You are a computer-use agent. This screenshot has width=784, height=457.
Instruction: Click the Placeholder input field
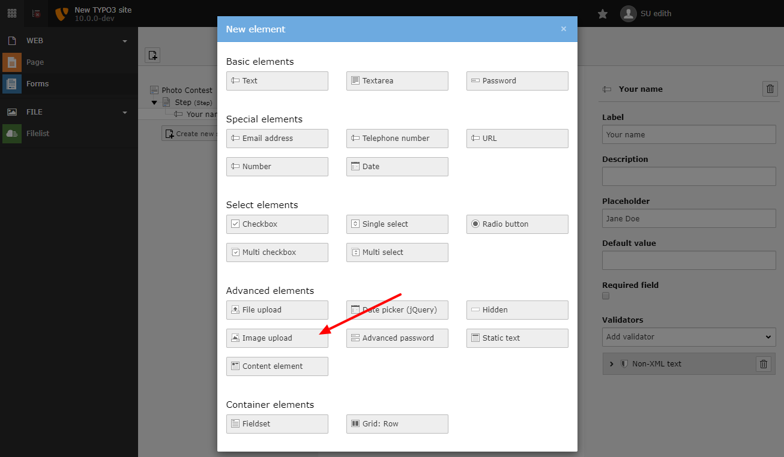pyautogui.click(x=689, y=218)
